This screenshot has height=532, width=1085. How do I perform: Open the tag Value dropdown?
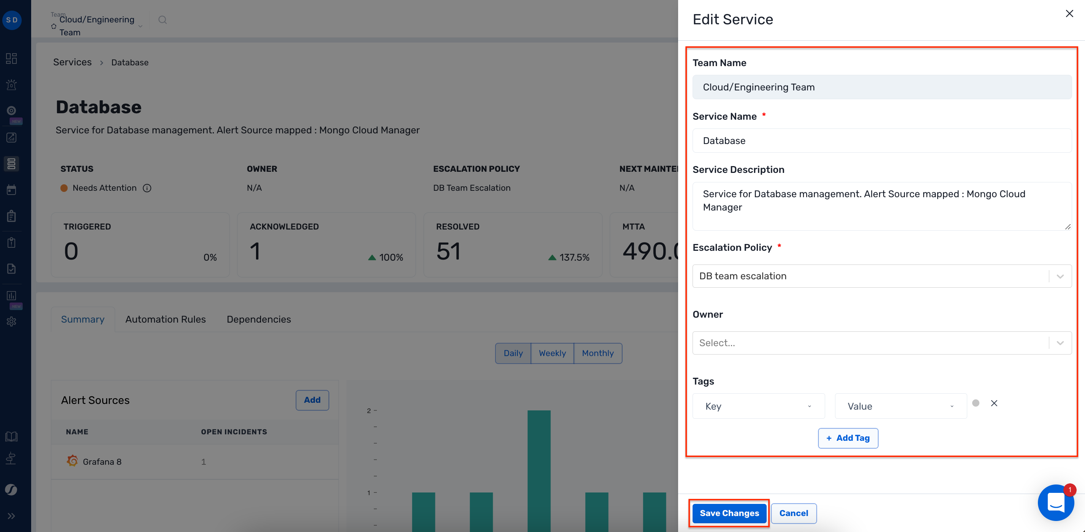pos(900,406)
